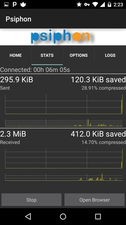
Task: Select the STATS tab
Action: coord(47,56)
